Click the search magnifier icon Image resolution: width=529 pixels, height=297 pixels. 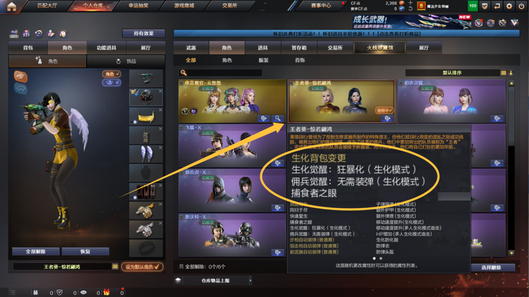click(184, 73)
